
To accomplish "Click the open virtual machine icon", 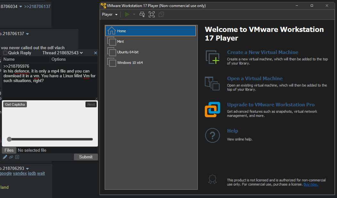I will (212, 83).
